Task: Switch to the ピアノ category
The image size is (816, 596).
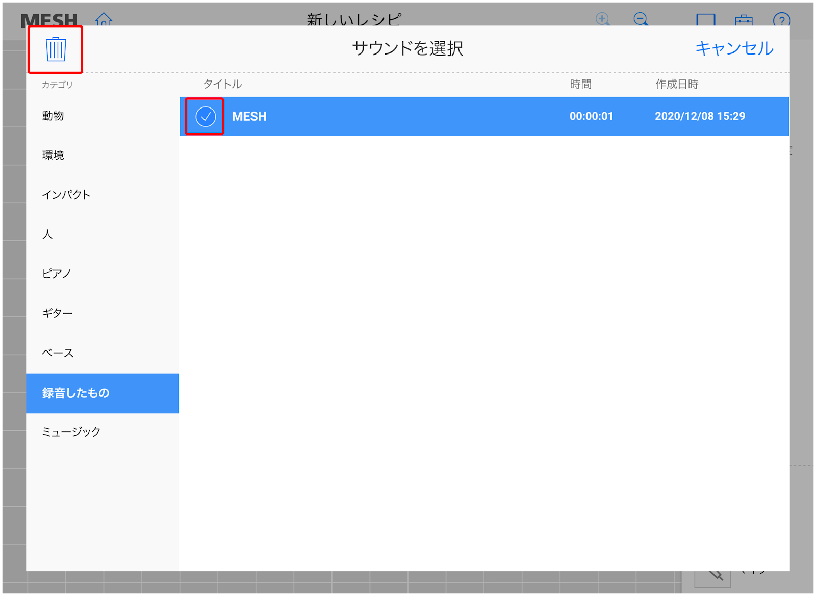Action: (102, 274)
